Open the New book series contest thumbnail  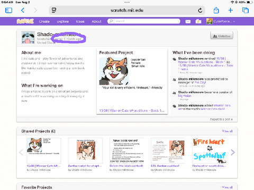126,150
